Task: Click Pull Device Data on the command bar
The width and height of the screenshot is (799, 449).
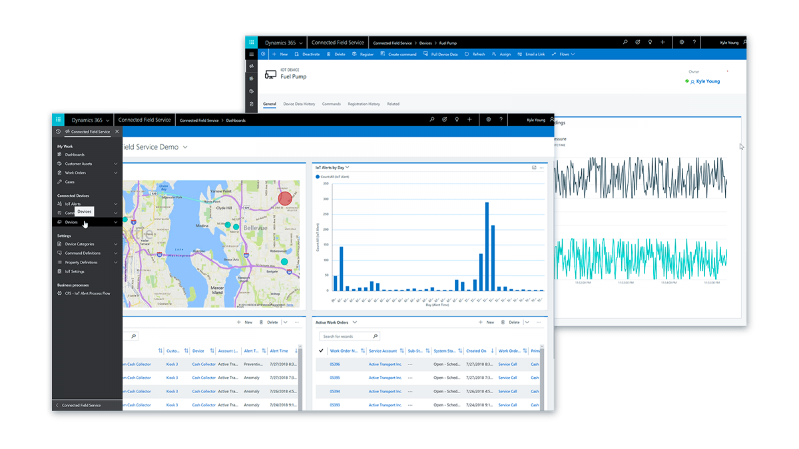Action: (x=443, y=54)
